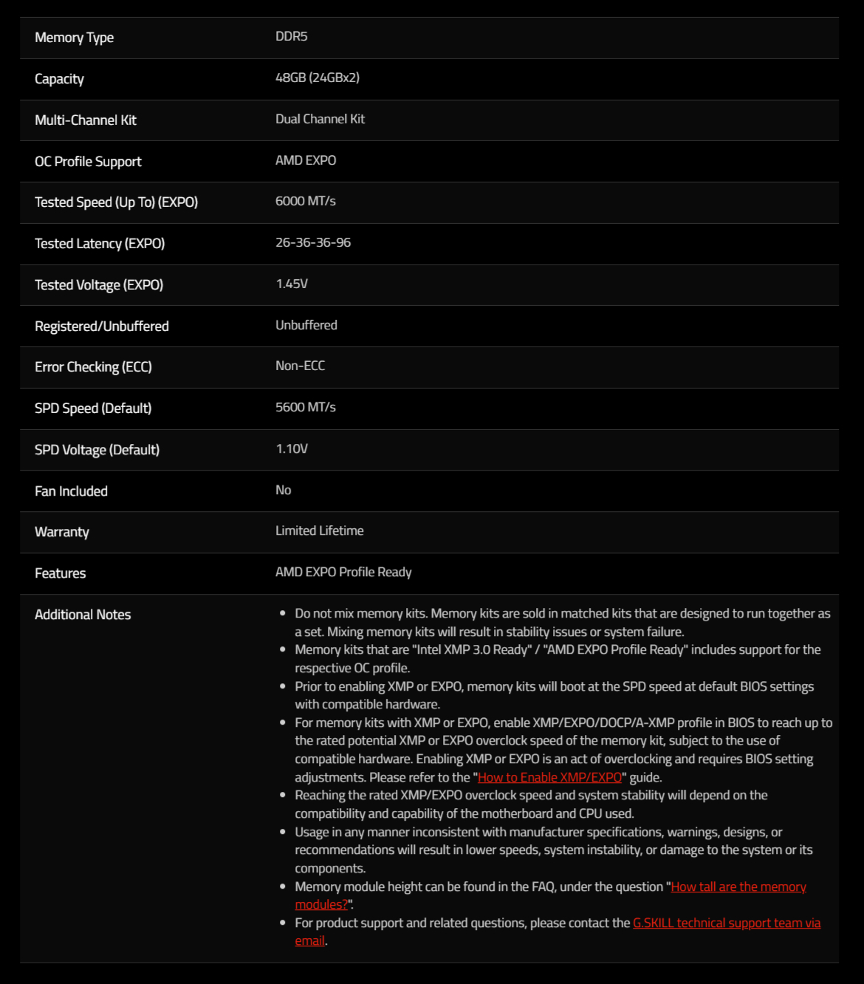864x984 pixels.
Task: Click the AMD EXPO profile support value
Action: click(306, 160)
